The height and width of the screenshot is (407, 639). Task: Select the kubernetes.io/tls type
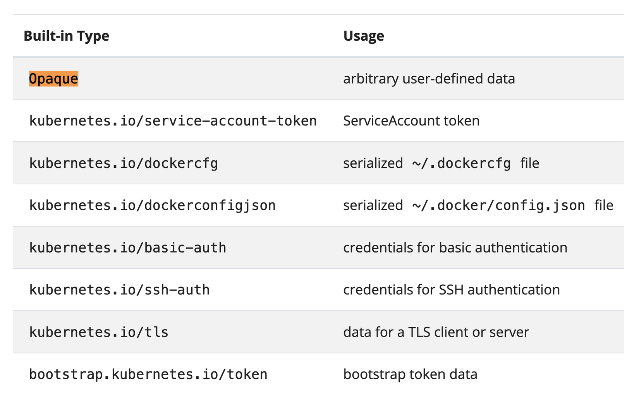point(99,332)
